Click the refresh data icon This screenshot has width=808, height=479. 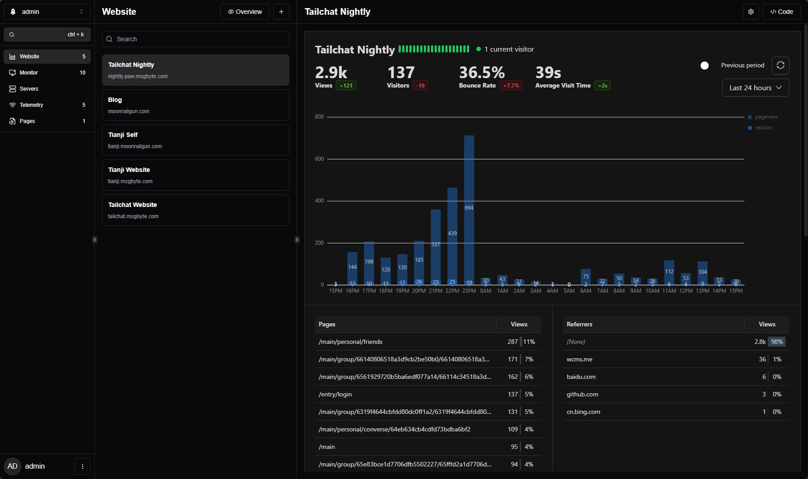780,66
